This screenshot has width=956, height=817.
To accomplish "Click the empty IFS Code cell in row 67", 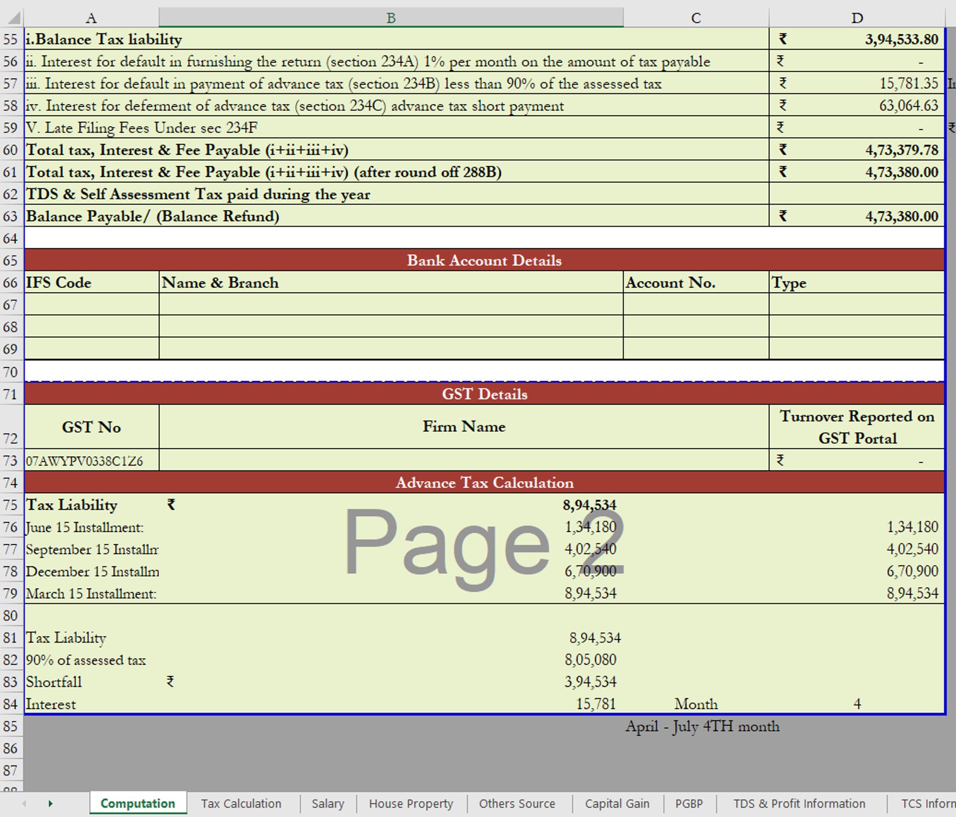I will 92,305.
